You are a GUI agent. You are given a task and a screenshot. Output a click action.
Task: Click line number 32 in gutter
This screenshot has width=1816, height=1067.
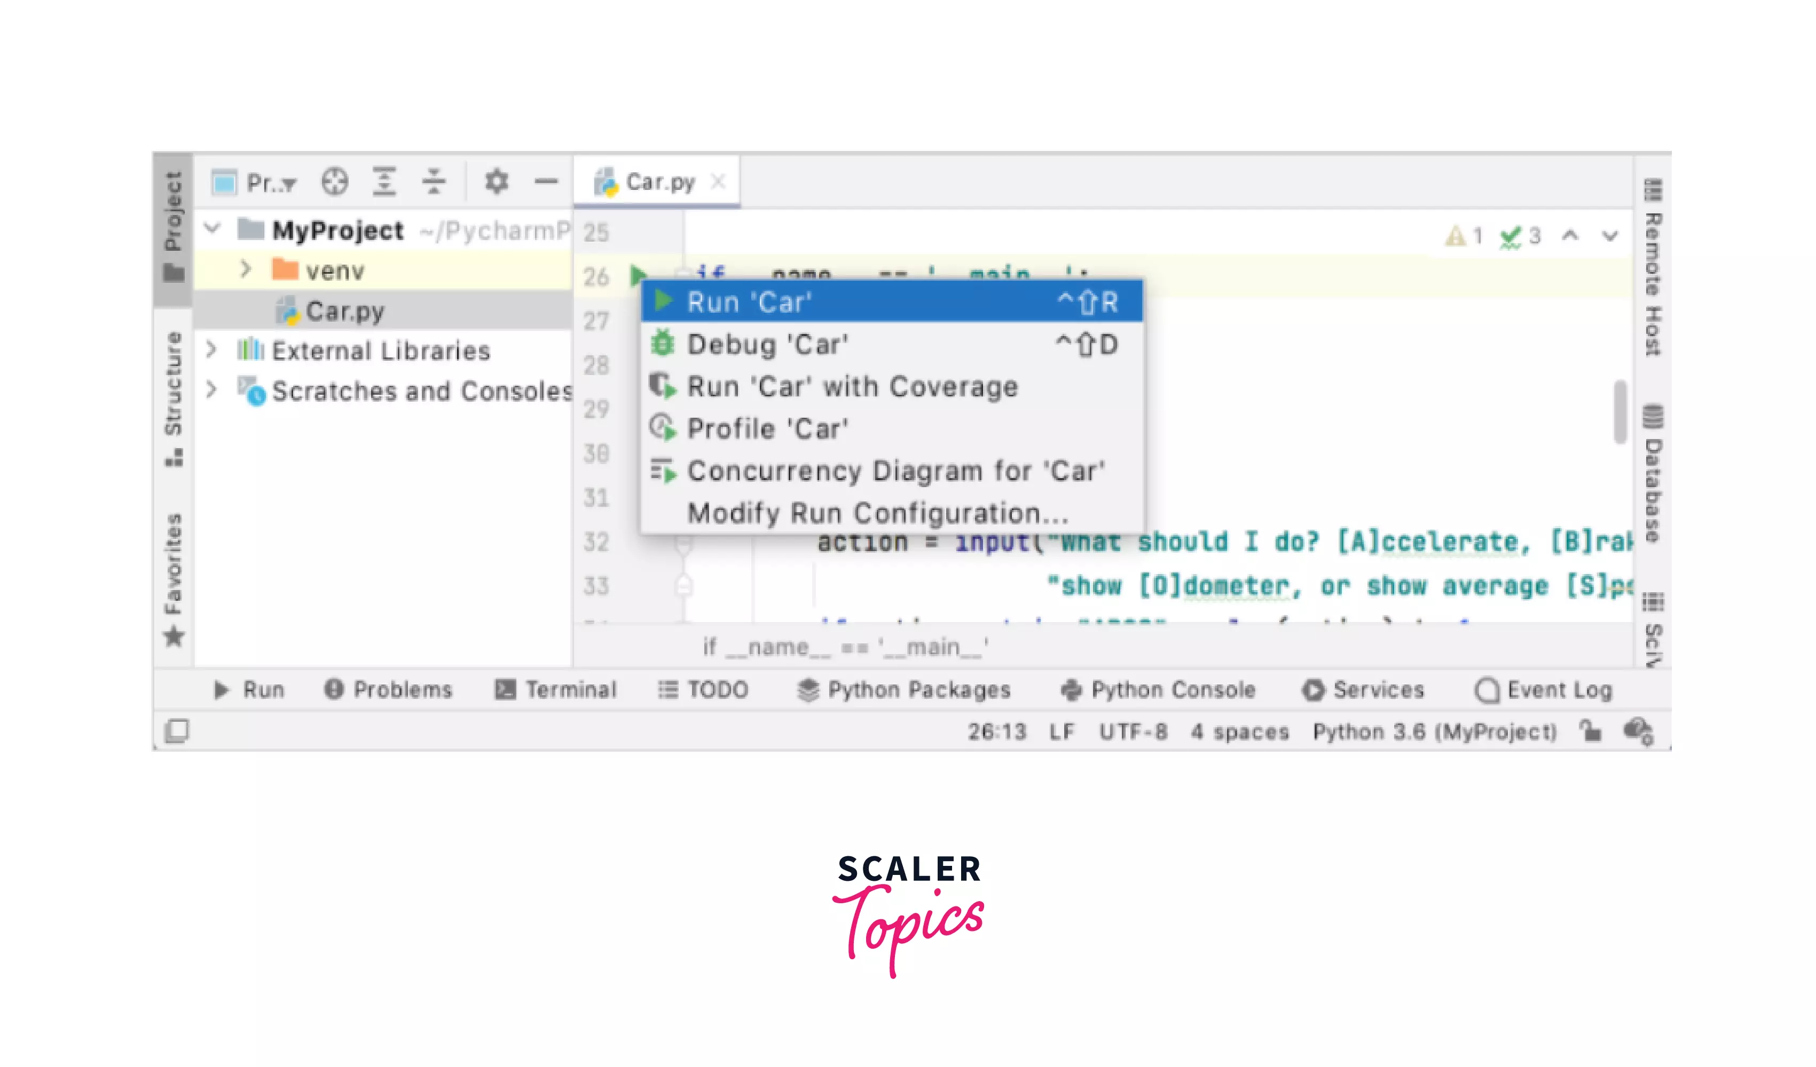coord(596,542)
